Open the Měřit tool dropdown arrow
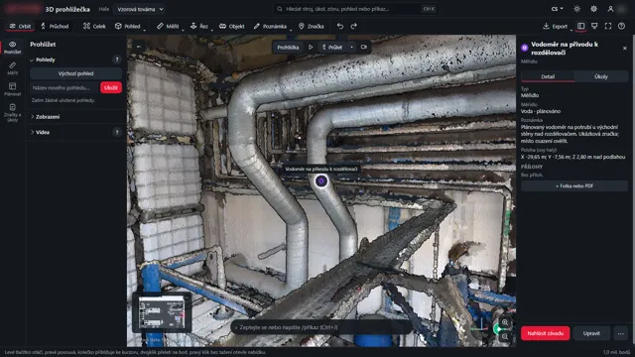This screenshot has height=357, width=635. coord(183,30)
